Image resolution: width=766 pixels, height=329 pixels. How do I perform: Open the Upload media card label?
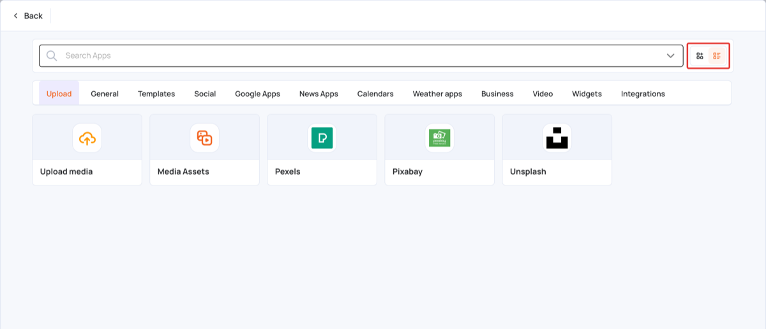click(x=66, y=172)
